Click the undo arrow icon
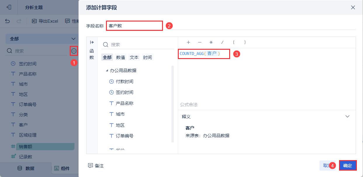This screenshot has height=177, width=363. tap(8, 21)
